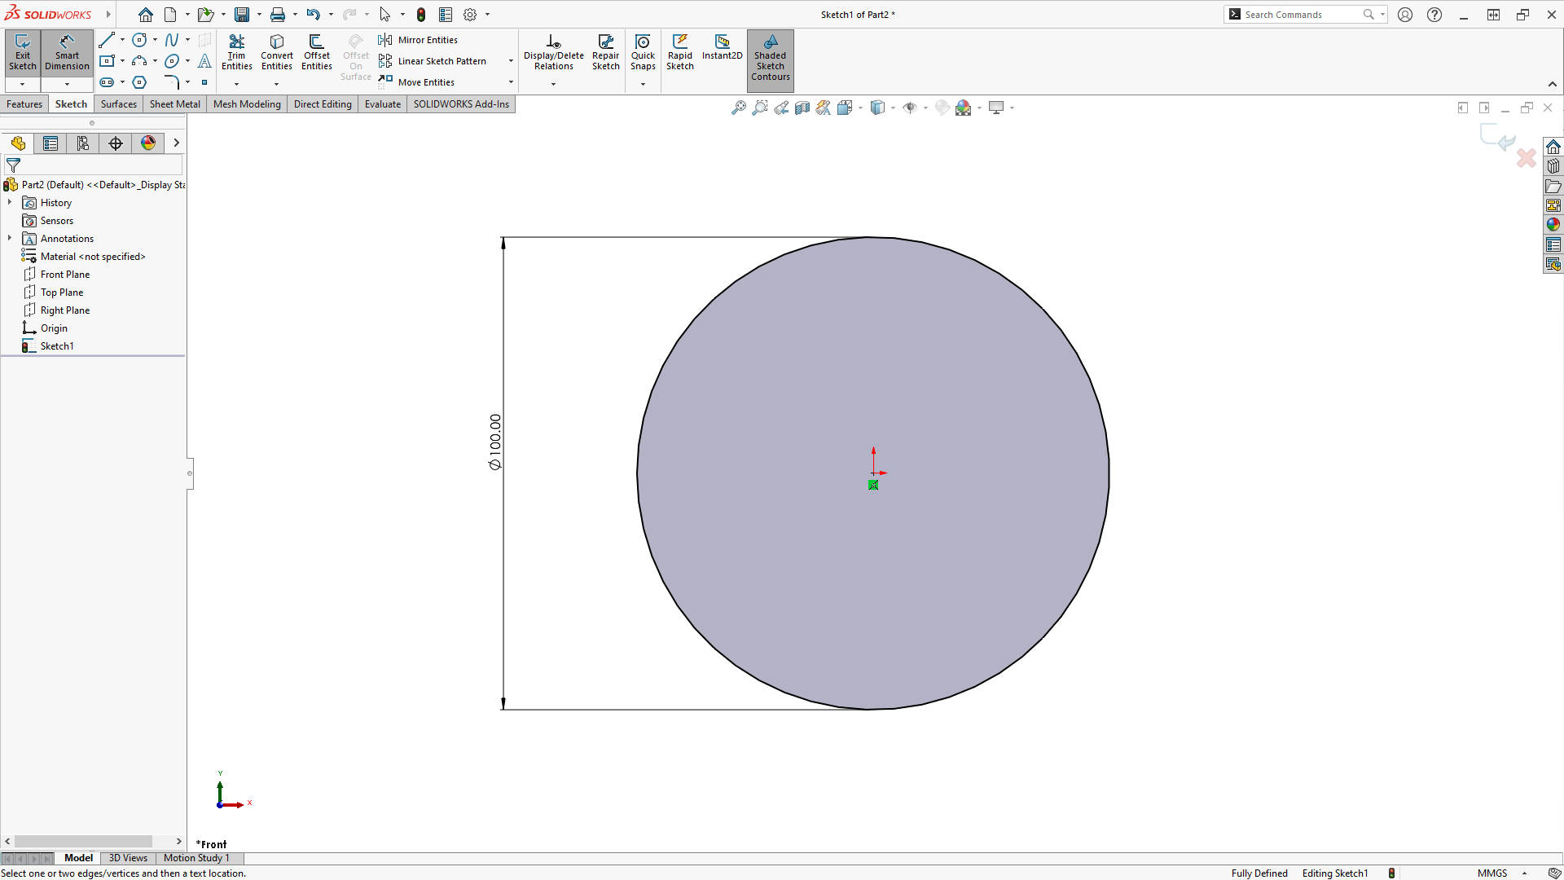Click the Exit Sketch button
The image size is (1564, 880).
coord(22,54)
